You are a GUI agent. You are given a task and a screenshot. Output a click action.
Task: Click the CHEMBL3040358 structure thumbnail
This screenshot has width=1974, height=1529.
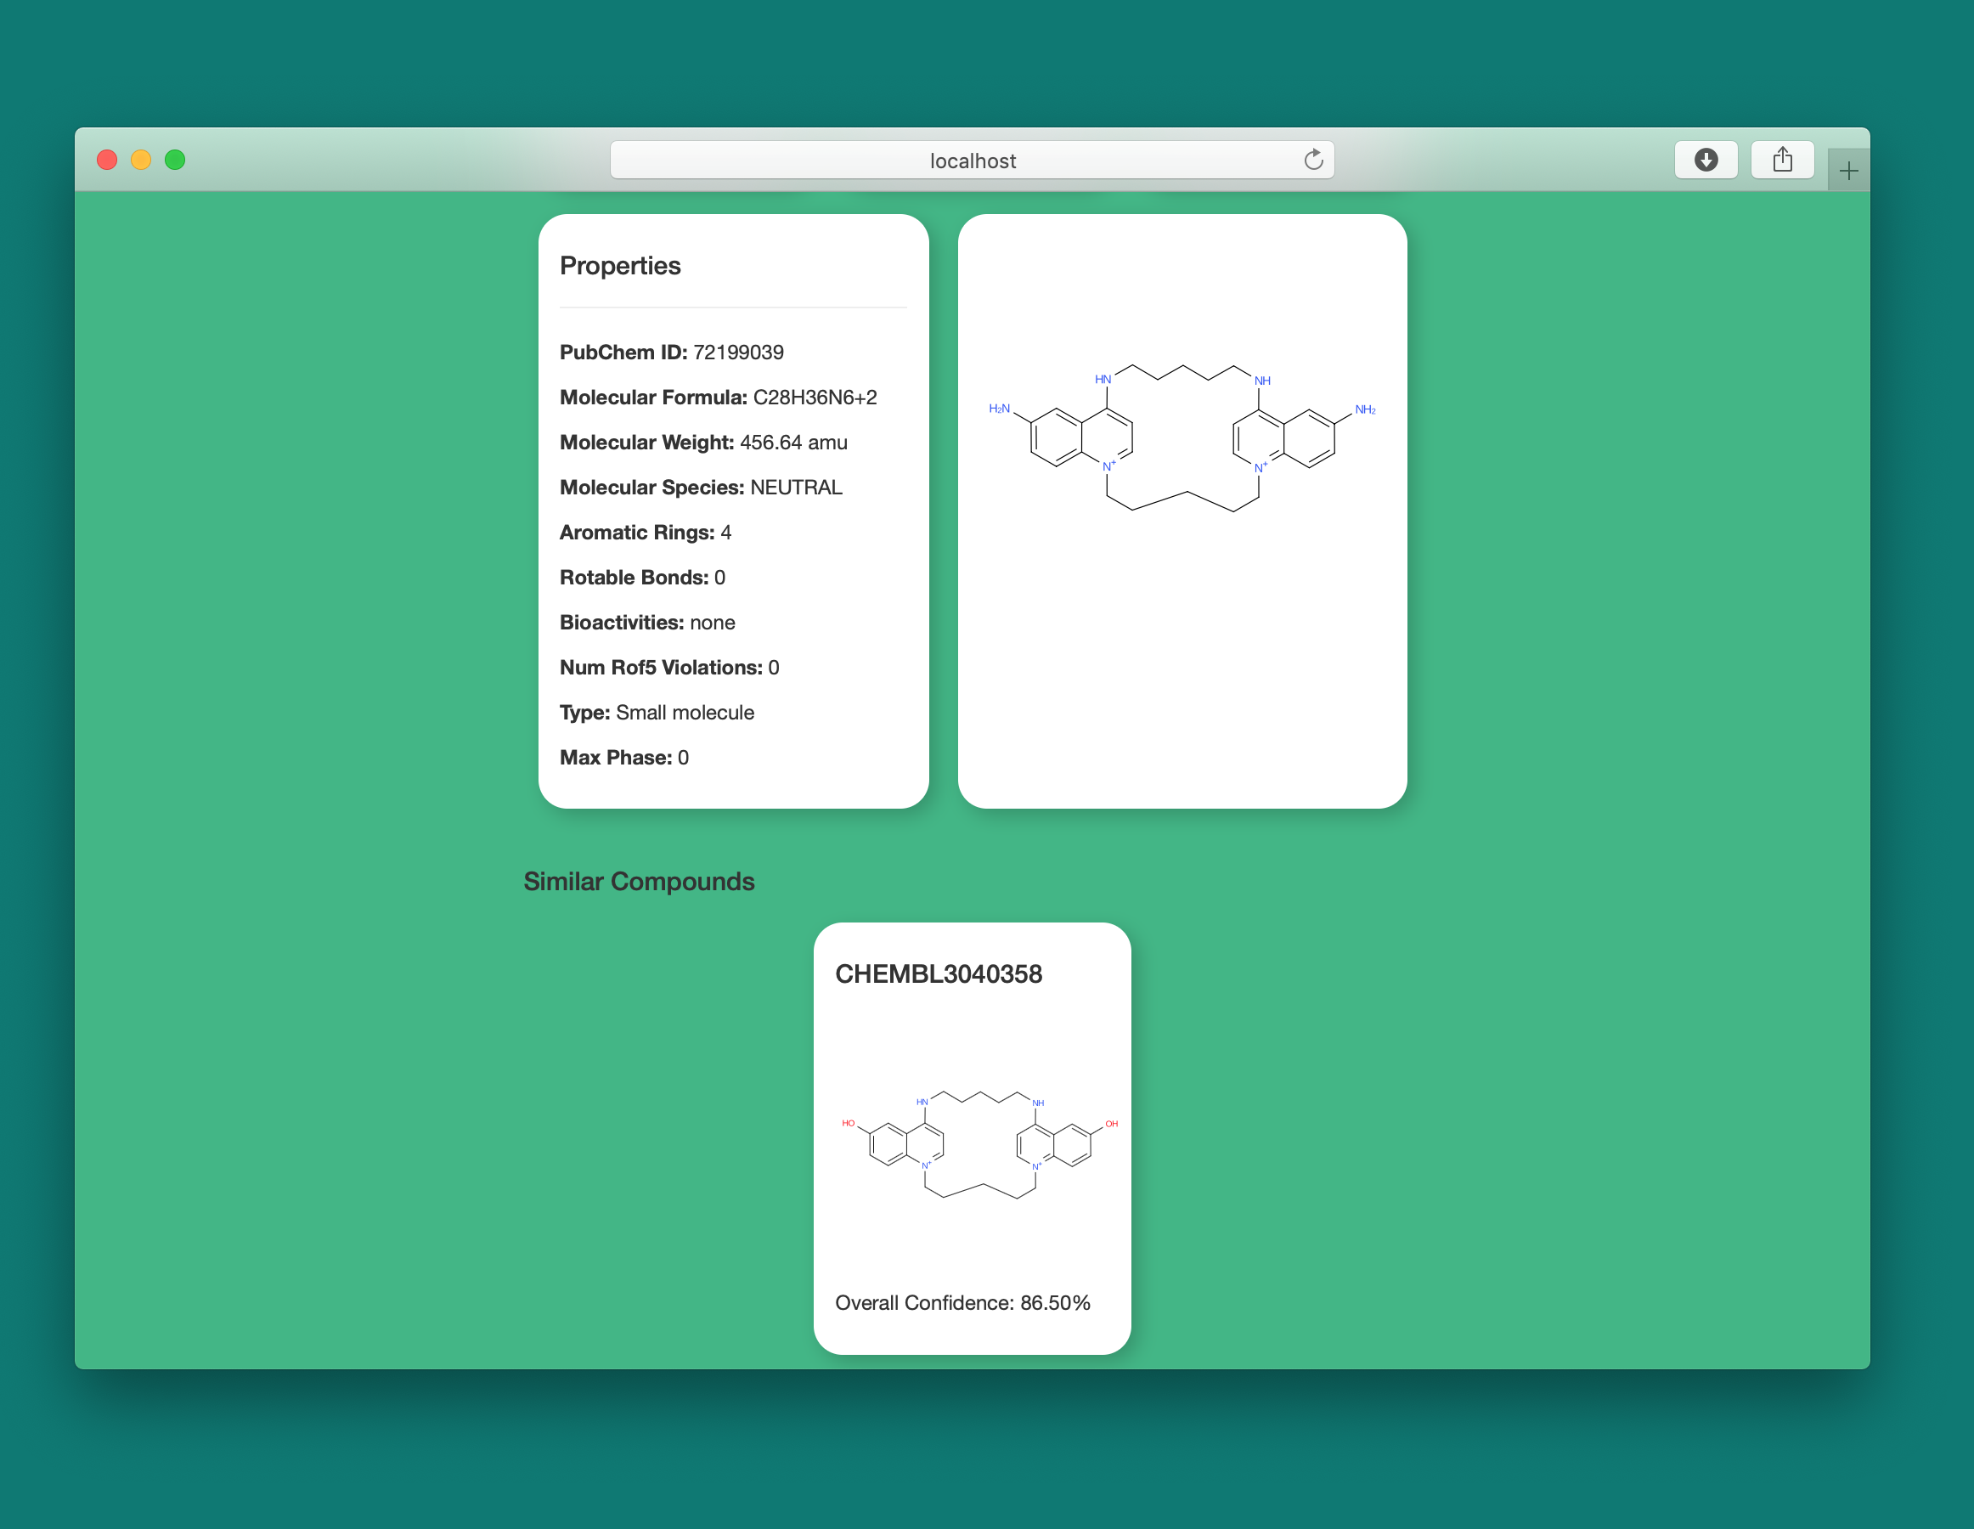pyautogui.click(x=979, y=1145)
